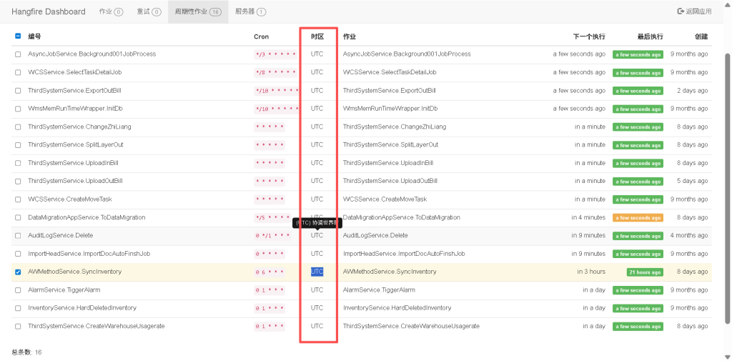Check InventoryService.HardDeletedInventory row checkbox
The width and height of the screenshot is (732, 361).
(x=18, y=308)
